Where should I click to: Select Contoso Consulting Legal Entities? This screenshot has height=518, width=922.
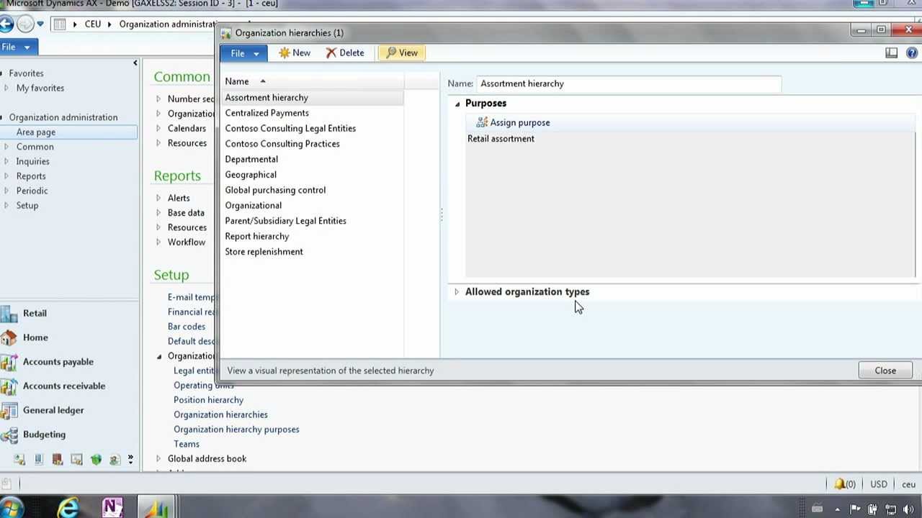[x=290, y=128]
